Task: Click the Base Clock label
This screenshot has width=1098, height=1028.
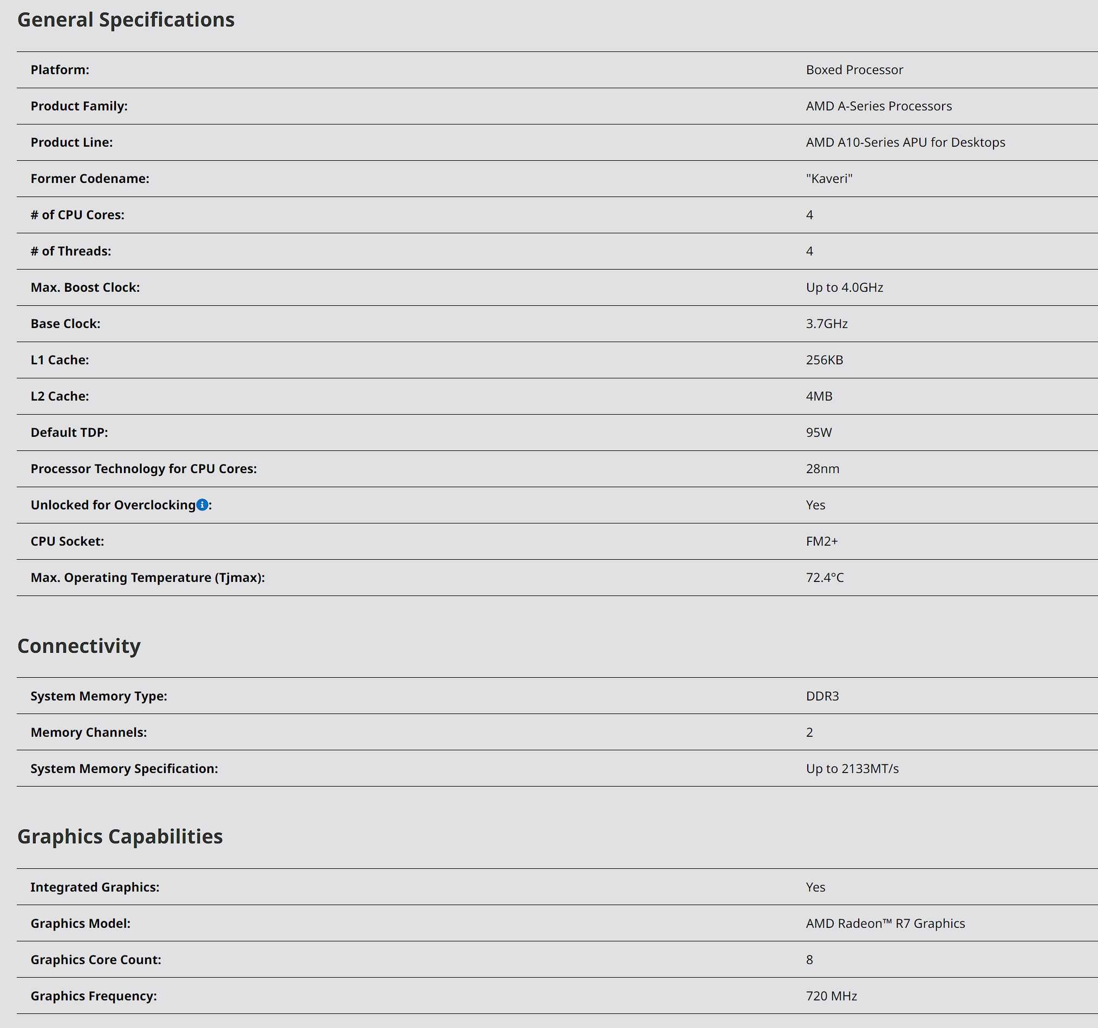Action: [x=65, y=324]
